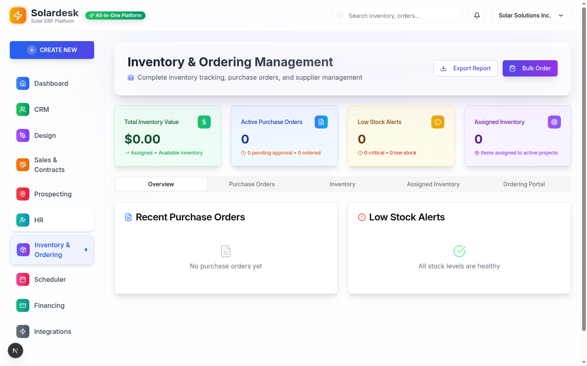Select the Integrations lightning icon

tap(22, 331)
